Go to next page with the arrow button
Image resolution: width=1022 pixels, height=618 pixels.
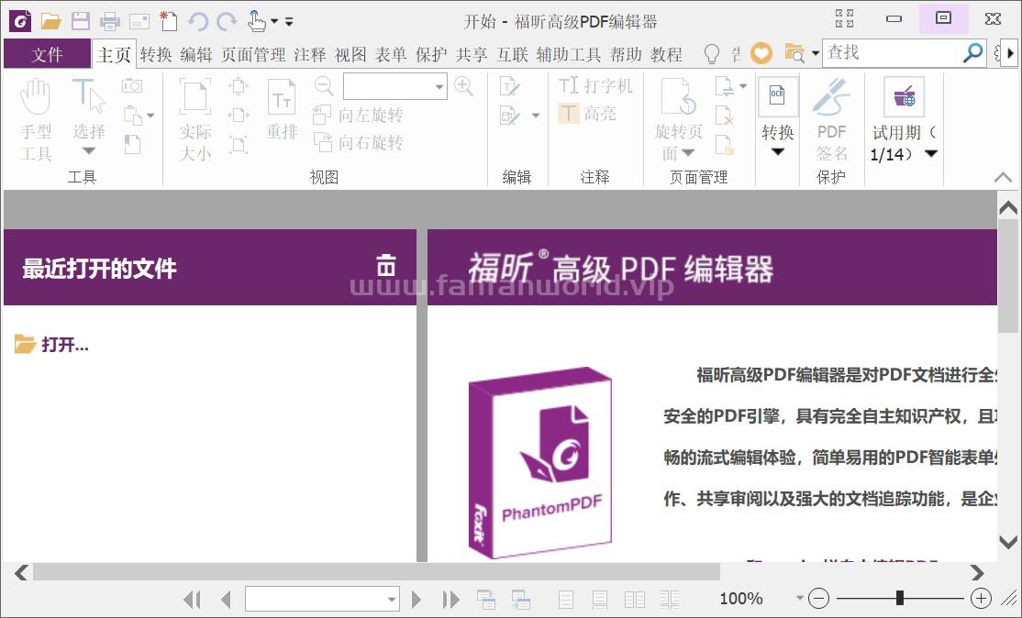(417, 599)
